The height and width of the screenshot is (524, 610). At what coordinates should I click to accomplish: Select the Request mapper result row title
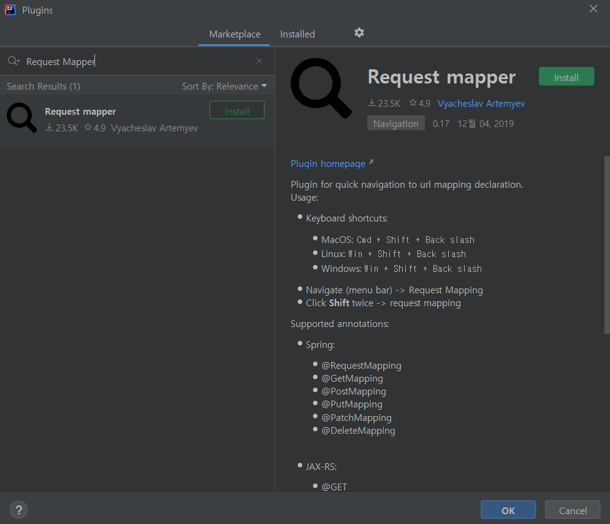[80, 112]
